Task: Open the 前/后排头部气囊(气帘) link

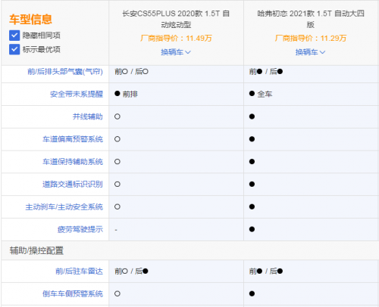Action: click(65, 72)
